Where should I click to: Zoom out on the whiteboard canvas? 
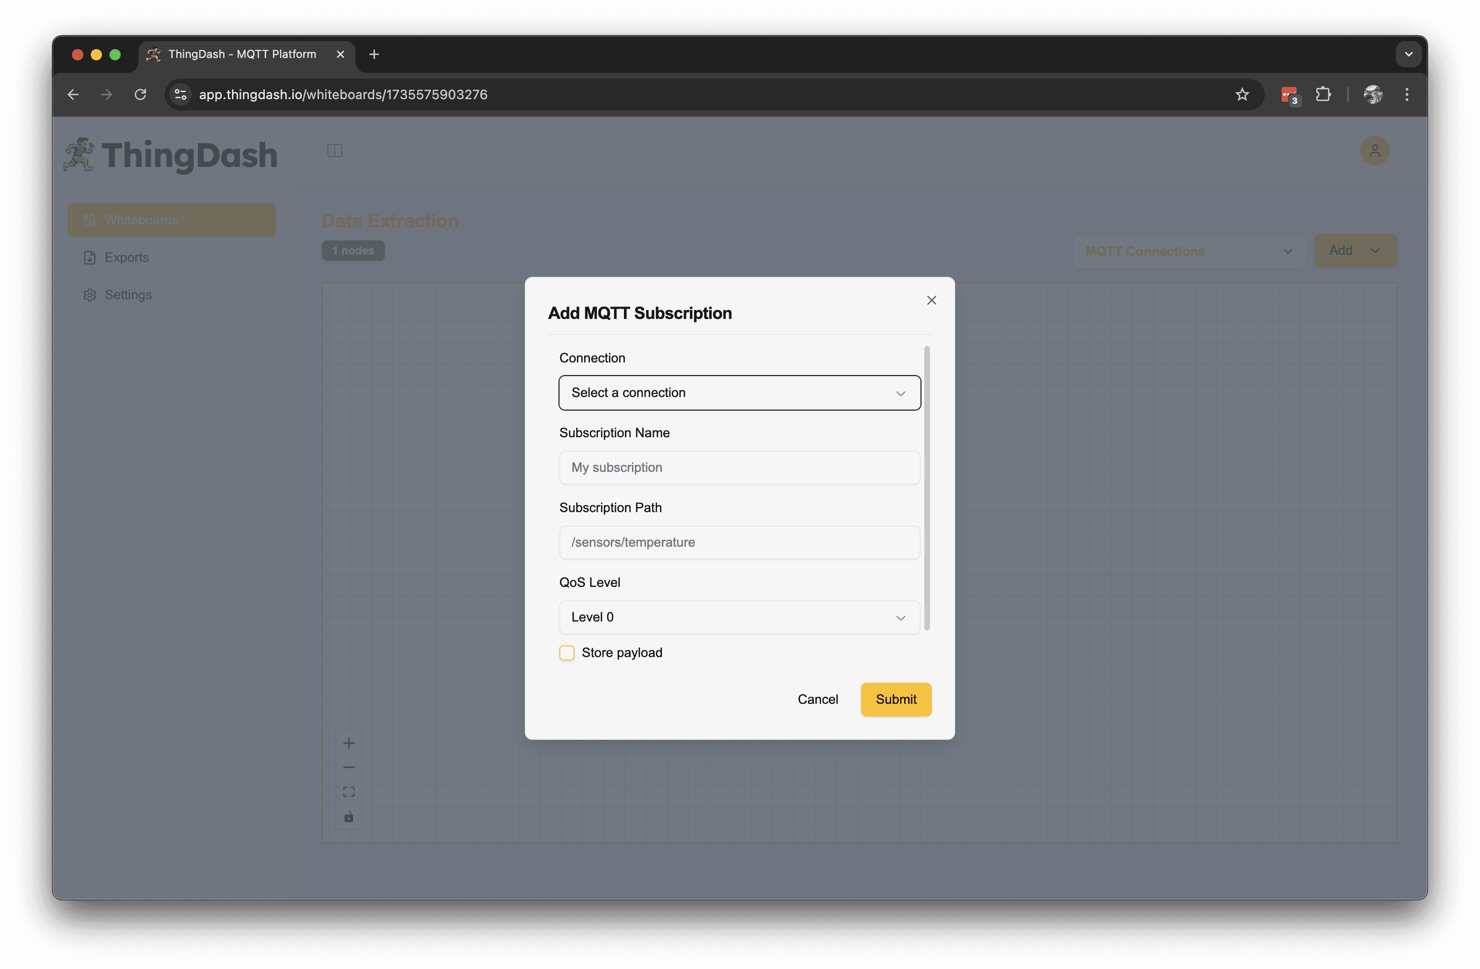(x=349, y=767)
